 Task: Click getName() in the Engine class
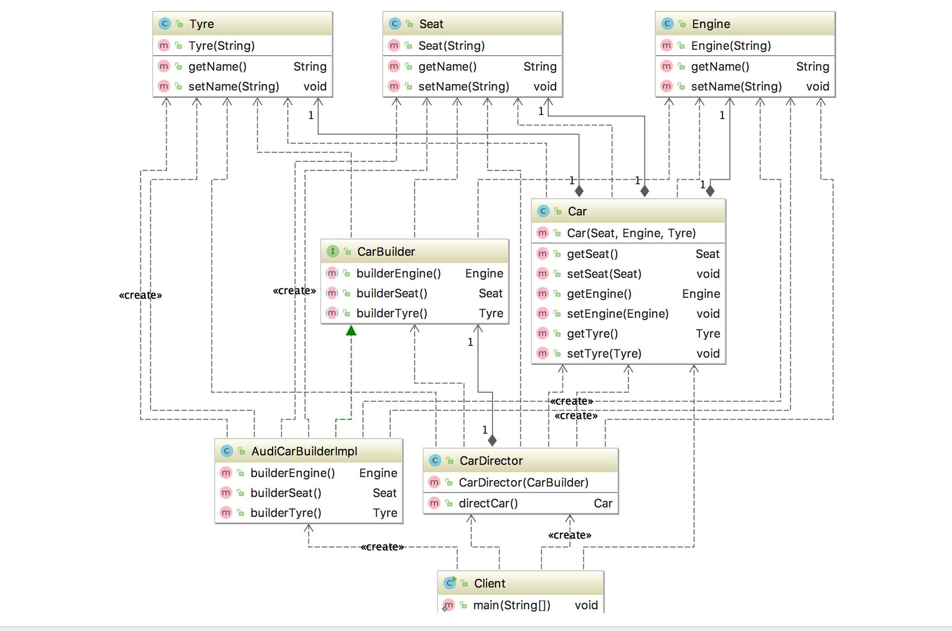(x=720, y=67)
